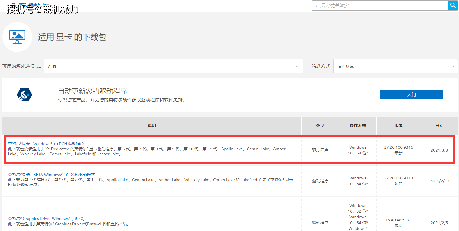
Task: Click the 筛选方式 label
Action: tap(321, 66)
